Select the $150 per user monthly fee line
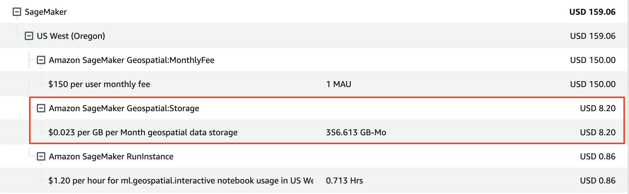The width and height of the screenshot is (629, 194). (x=99, y=84)
